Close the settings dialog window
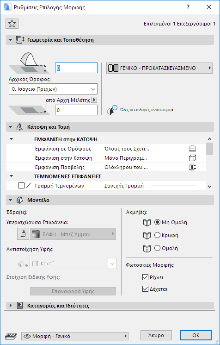Screen dimensions: 220x345 [x=209, y=7]
